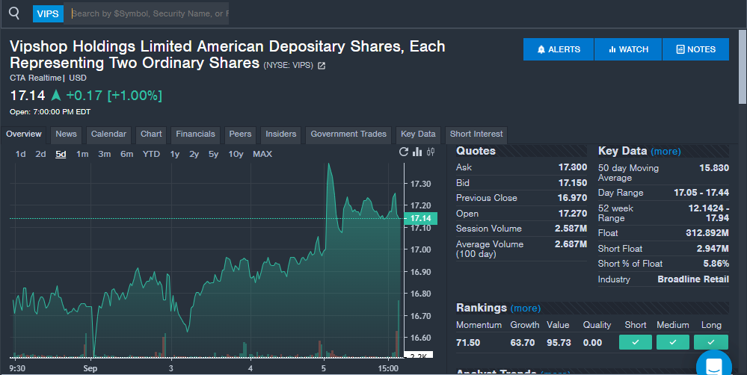Click the Medium ranking green checkmark

tap(673, 342)
